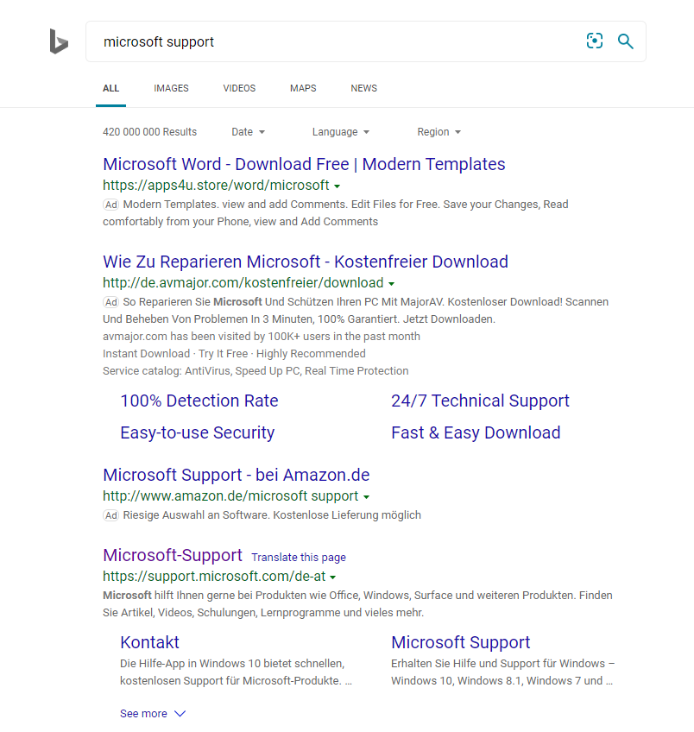Click the support.microsoft.com/de-at URL text
Screen dimensions: 694x732
click(214, 577)
